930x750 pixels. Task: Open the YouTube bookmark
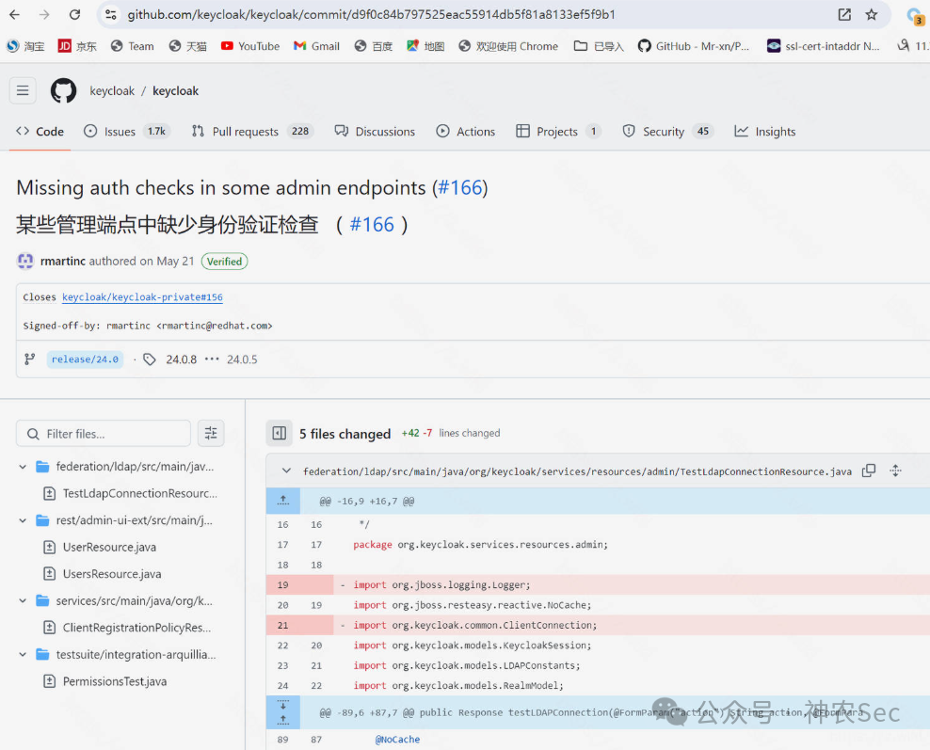tap(249, 46)
